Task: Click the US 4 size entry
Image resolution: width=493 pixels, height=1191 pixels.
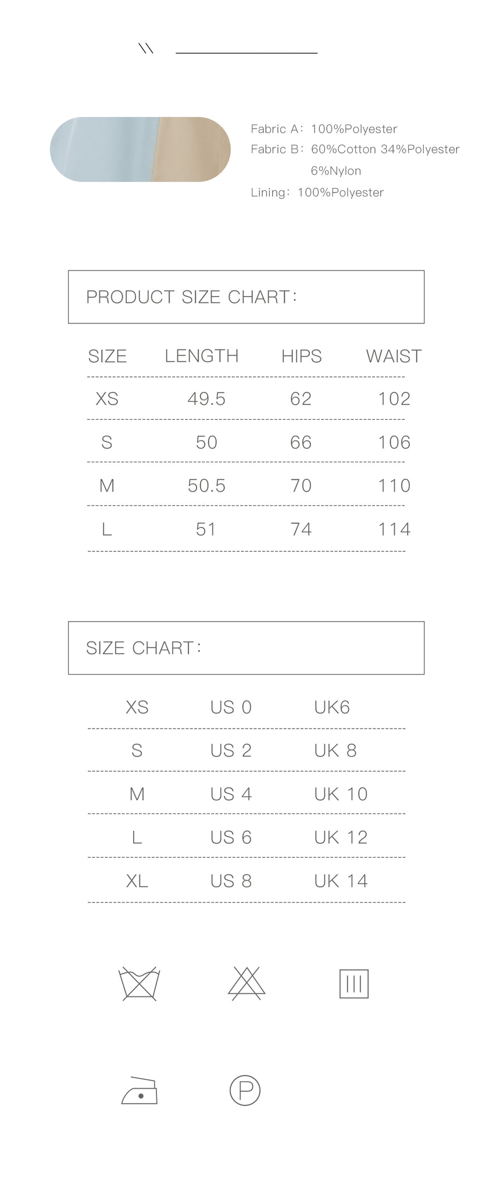Action: [x=231, y=794]
